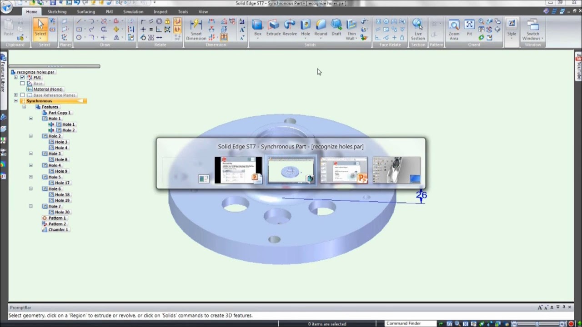Collapse the Hole 7 feature group
582x327 pixels.
pos(31,206)
